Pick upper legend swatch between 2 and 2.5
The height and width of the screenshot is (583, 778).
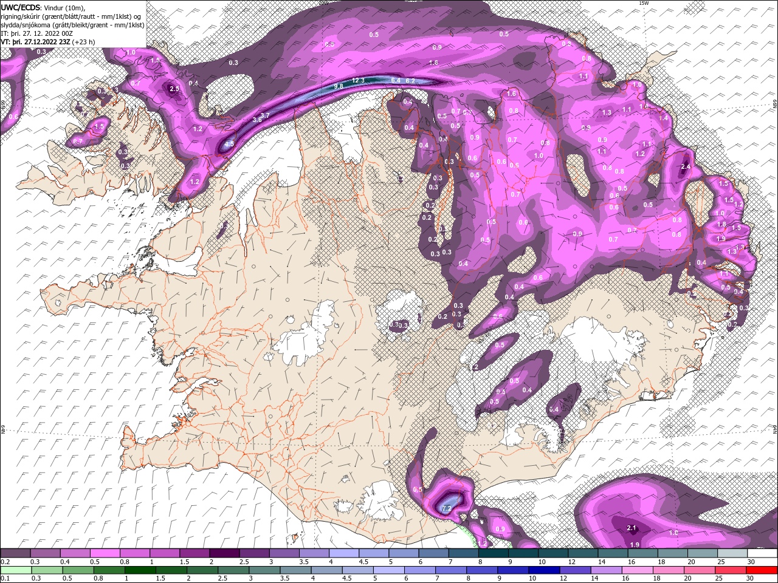(x=224, y=553)
